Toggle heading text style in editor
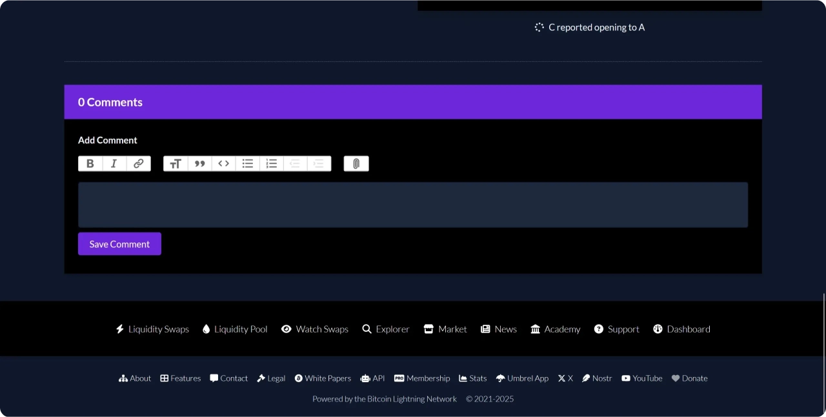The image size is (826, 417). pos(175,164)
